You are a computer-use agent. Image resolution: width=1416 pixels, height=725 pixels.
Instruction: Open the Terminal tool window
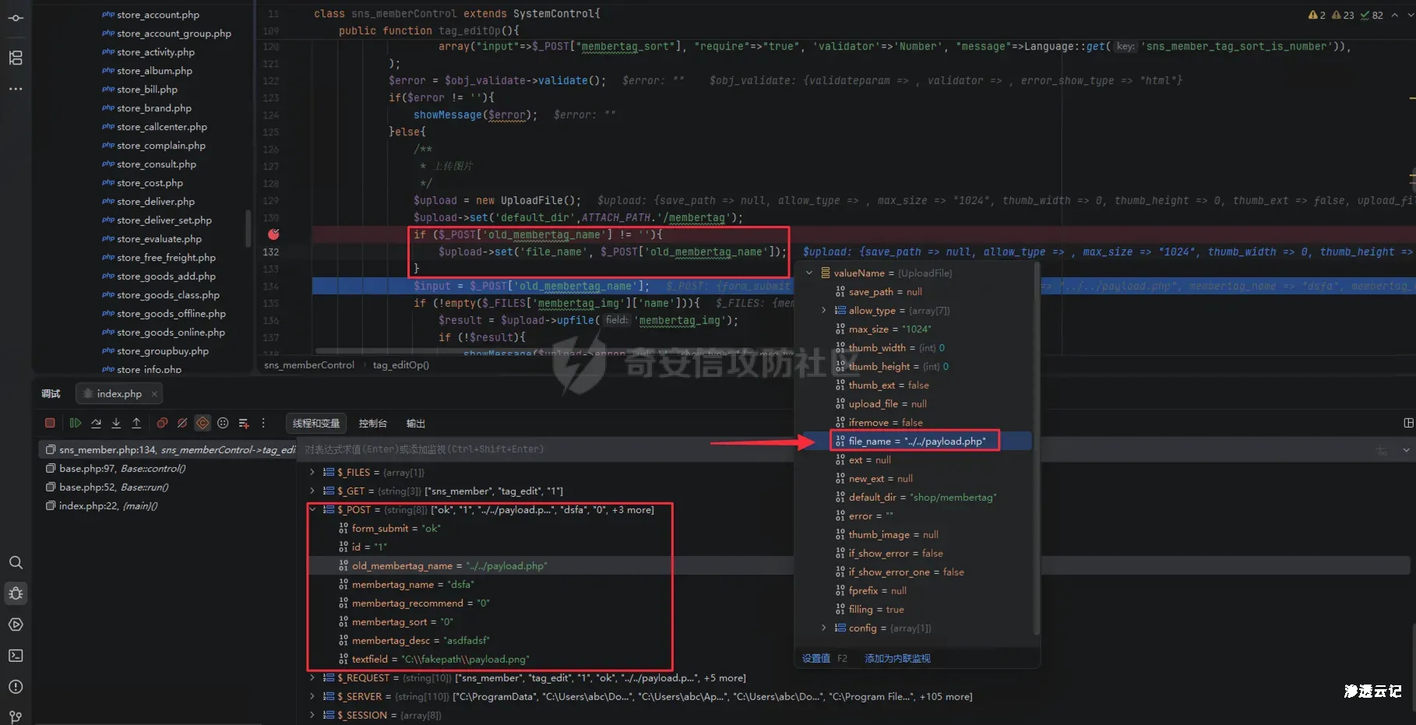pos(16,656)
